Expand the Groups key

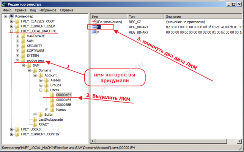click(x=41, y=85)
